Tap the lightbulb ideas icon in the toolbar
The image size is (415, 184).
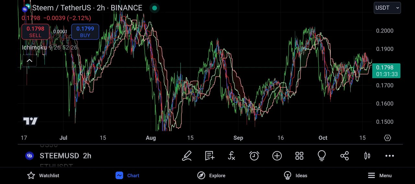[x=322, y=156]
